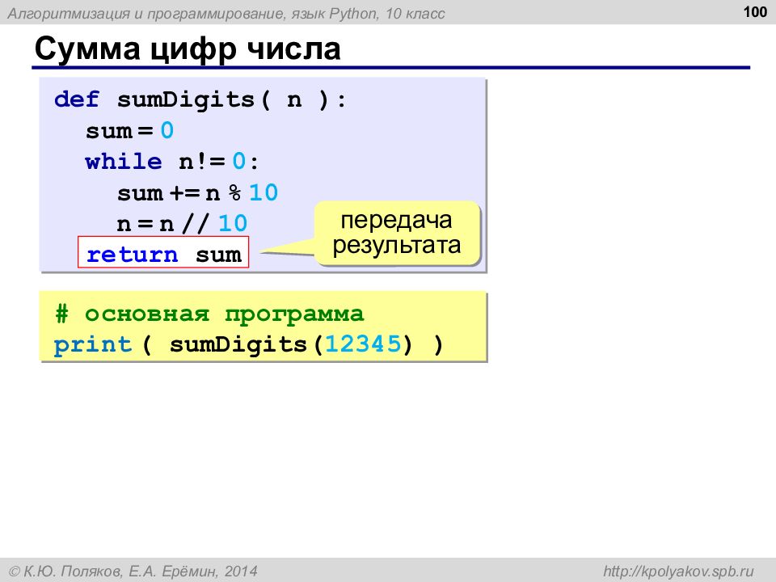This screenshot has height=582, width=776.
Task: Click the "print" keyword in main program
Action: pyautogui.click(x=93, y=345)
